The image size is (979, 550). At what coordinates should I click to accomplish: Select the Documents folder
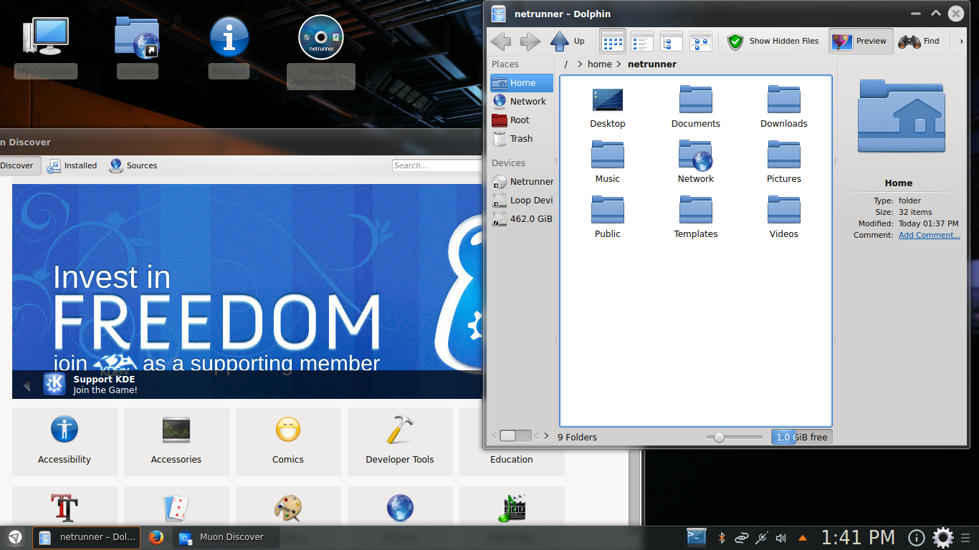pyautogui.click(x=696, y=107)
